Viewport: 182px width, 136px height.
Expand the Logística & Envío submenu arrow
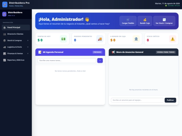(x=28, y=47)
